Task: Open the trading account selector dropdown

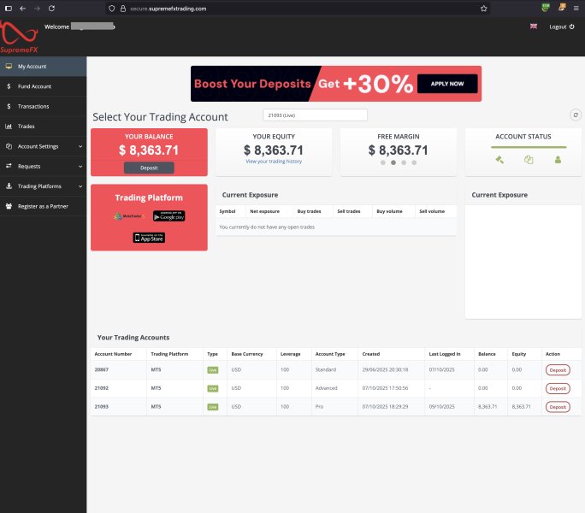Action: [x=315, y=115]
